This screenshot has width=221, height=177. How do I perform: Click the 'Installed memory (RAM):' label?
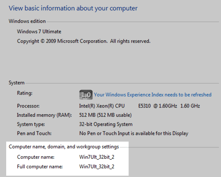coord(44,115)
